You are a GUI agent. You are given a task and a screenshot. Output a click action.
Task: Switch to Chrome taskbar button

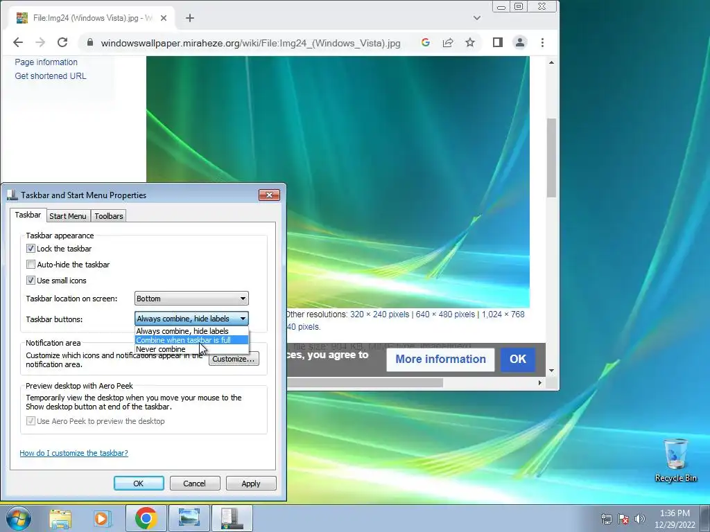point(146,518)
